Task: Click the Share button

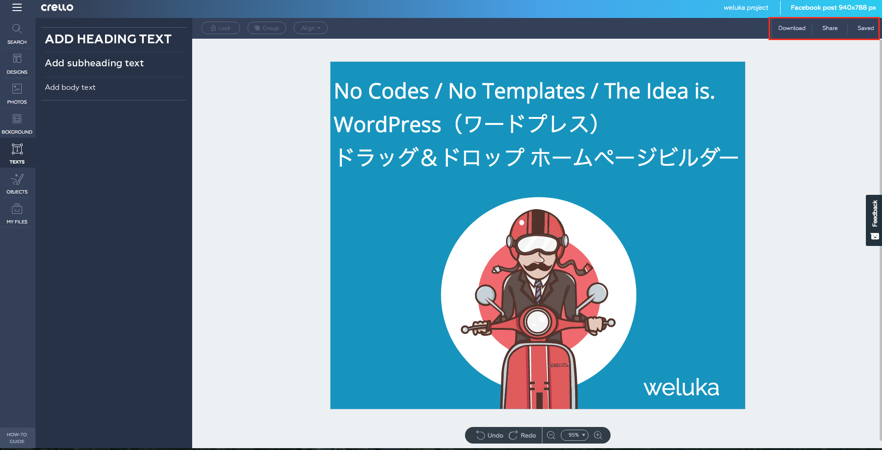Action: pos(830,28)
